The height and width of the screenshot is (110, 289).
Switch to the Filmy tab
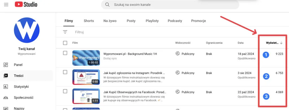[x=69, y=21]
